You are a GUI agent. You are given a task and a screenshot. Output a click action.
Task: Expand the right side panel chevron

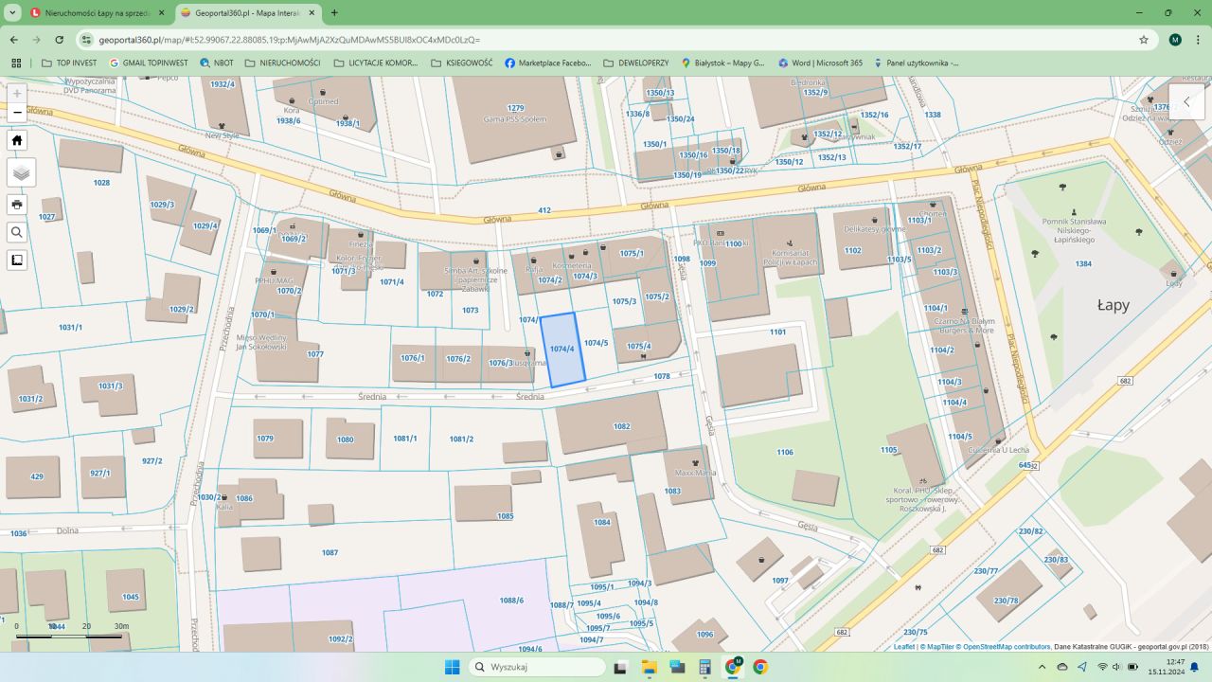[1186, 101]
